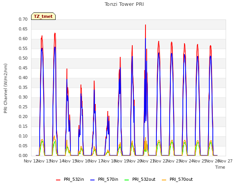Toggle the PRI_570in legend entry
This screenshot has height=187, width=249.
coord(104,179)
